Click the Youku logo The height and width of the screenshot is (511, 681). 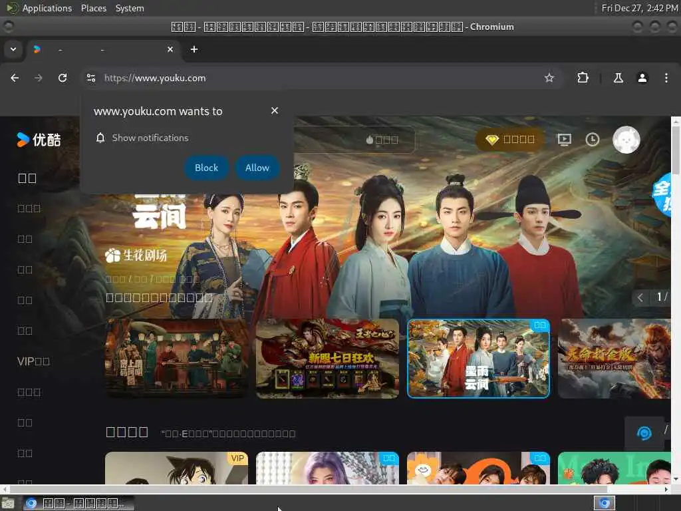point(38,140)
